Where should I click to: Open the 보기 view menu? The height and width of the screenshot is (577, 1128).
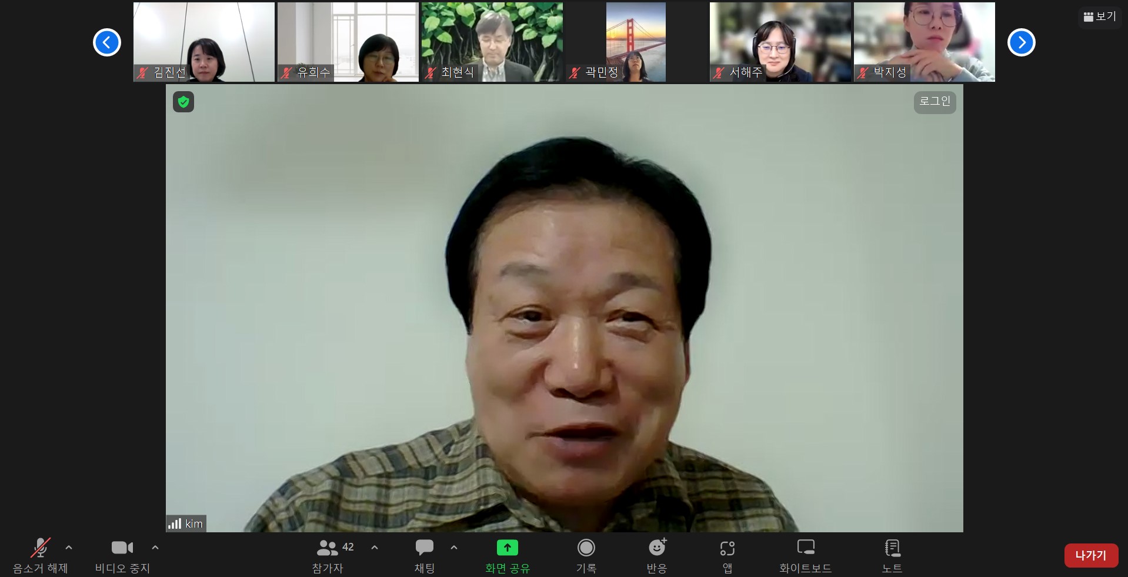1100,16
